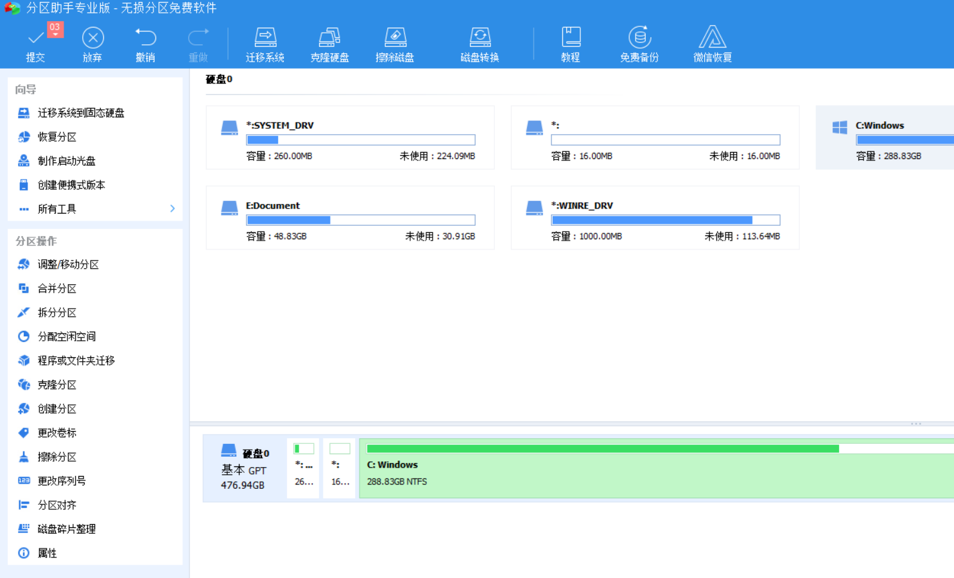Click the 属性 info icon
Image resolution: width=954 pixels, height=578 pixels.
pos(24,553)
